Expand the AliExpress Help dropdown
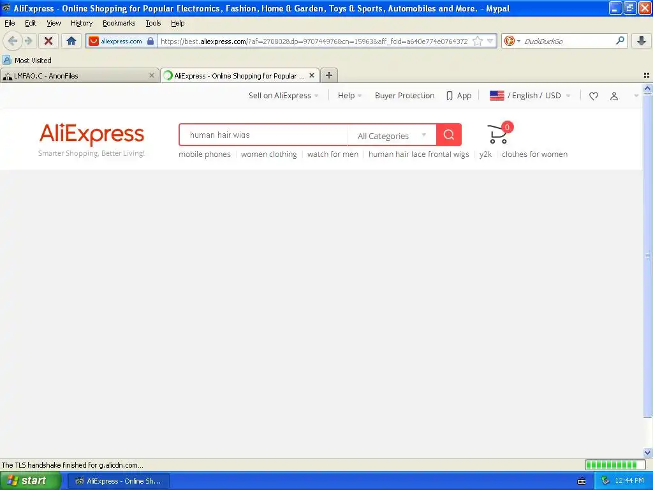The image size is (653, 490). click(350, 96)
